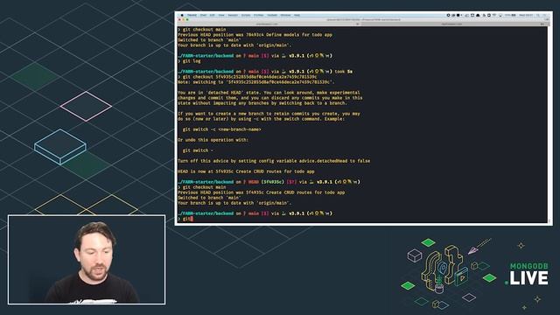Click the 'You are in detached HEAD state' line

click(269, 93)
